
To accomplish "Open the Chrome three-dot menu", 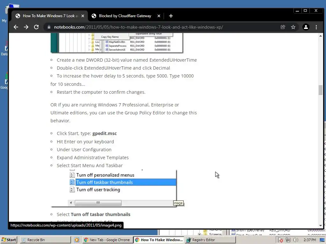I will pos(316,27).
